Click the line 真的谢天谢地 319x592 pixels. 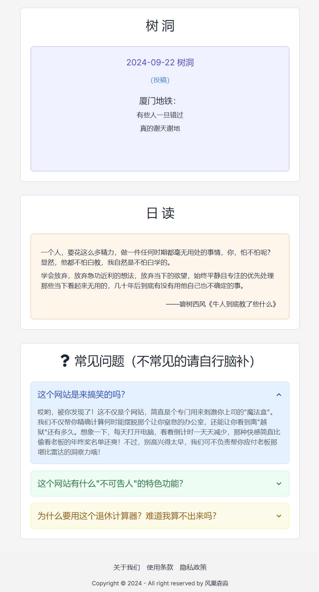pyautogui.click(x=160, y=128)
